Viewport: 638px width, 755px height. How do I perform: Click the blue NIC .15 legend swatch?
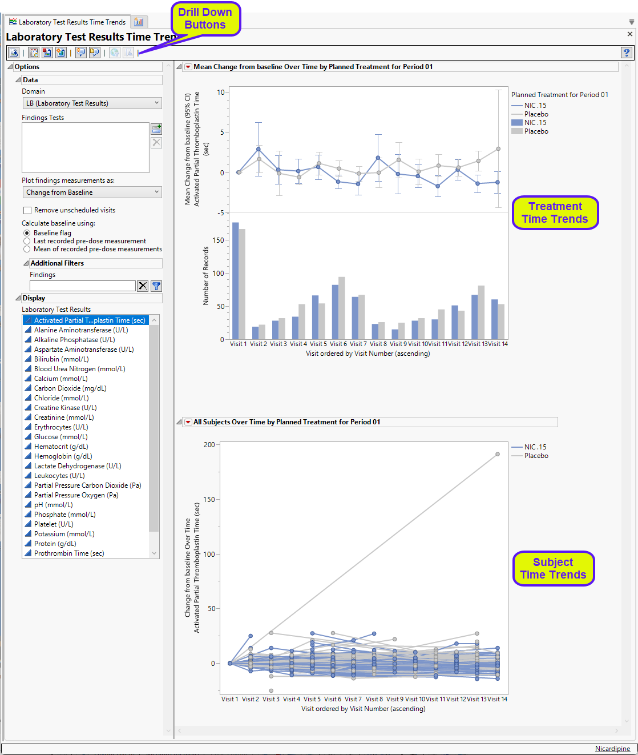[x=517, y=123]
